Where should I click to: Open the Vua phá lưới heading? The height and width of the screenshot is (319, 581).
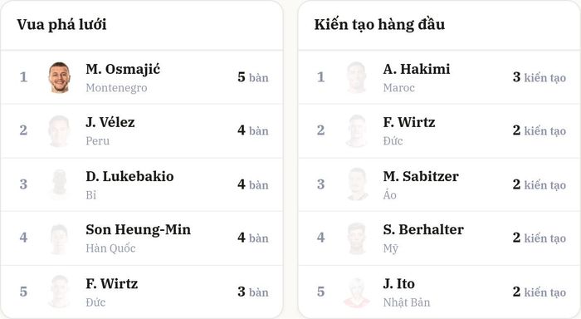(x=61, y=24)
